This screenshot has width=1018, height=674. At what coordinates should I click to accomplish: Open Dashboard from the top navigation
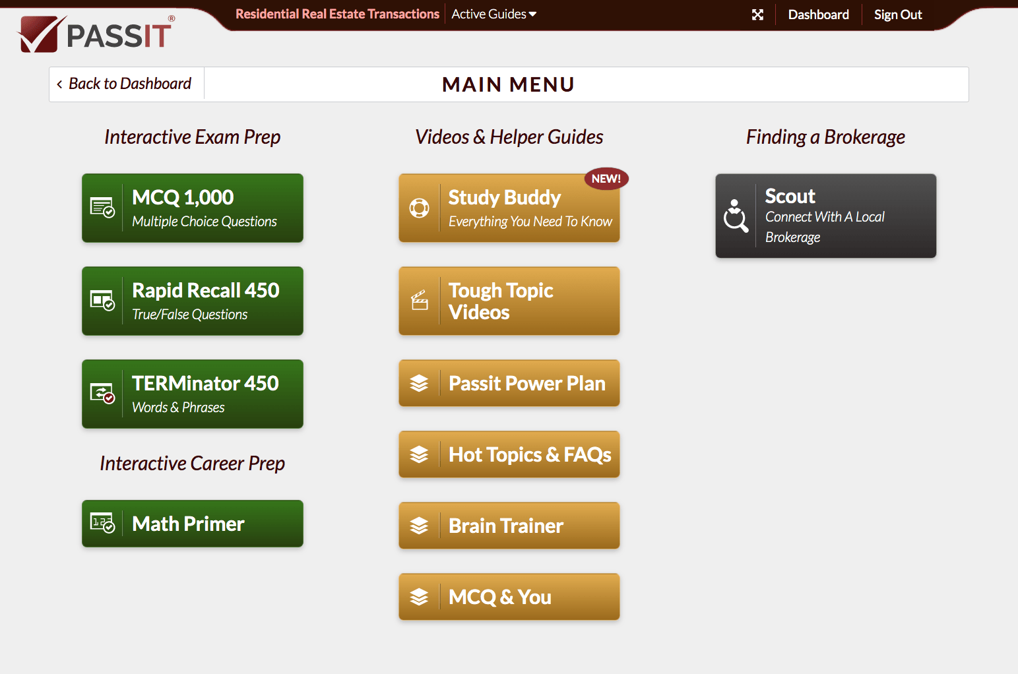(x=818, y=15)
